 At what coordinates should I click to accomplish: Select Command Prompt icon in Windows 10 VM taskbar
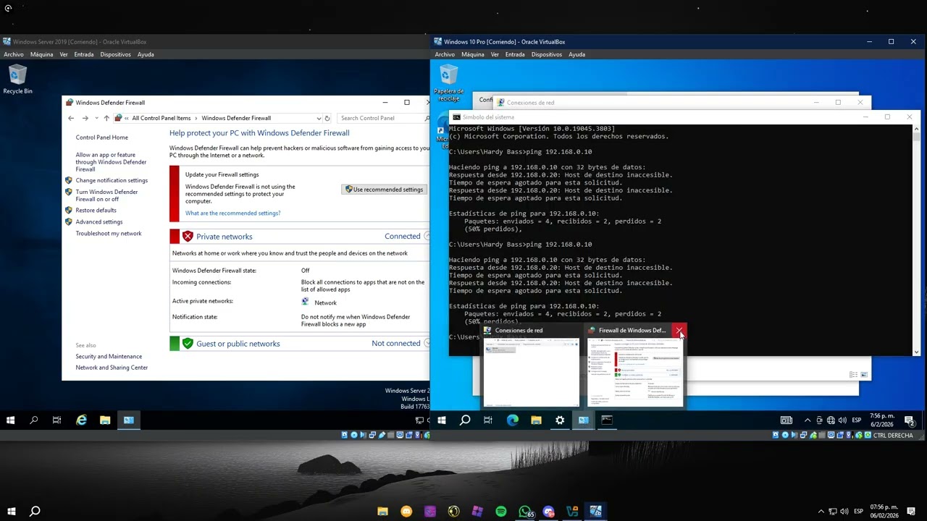pyautogui.click(x=607, y=420)
